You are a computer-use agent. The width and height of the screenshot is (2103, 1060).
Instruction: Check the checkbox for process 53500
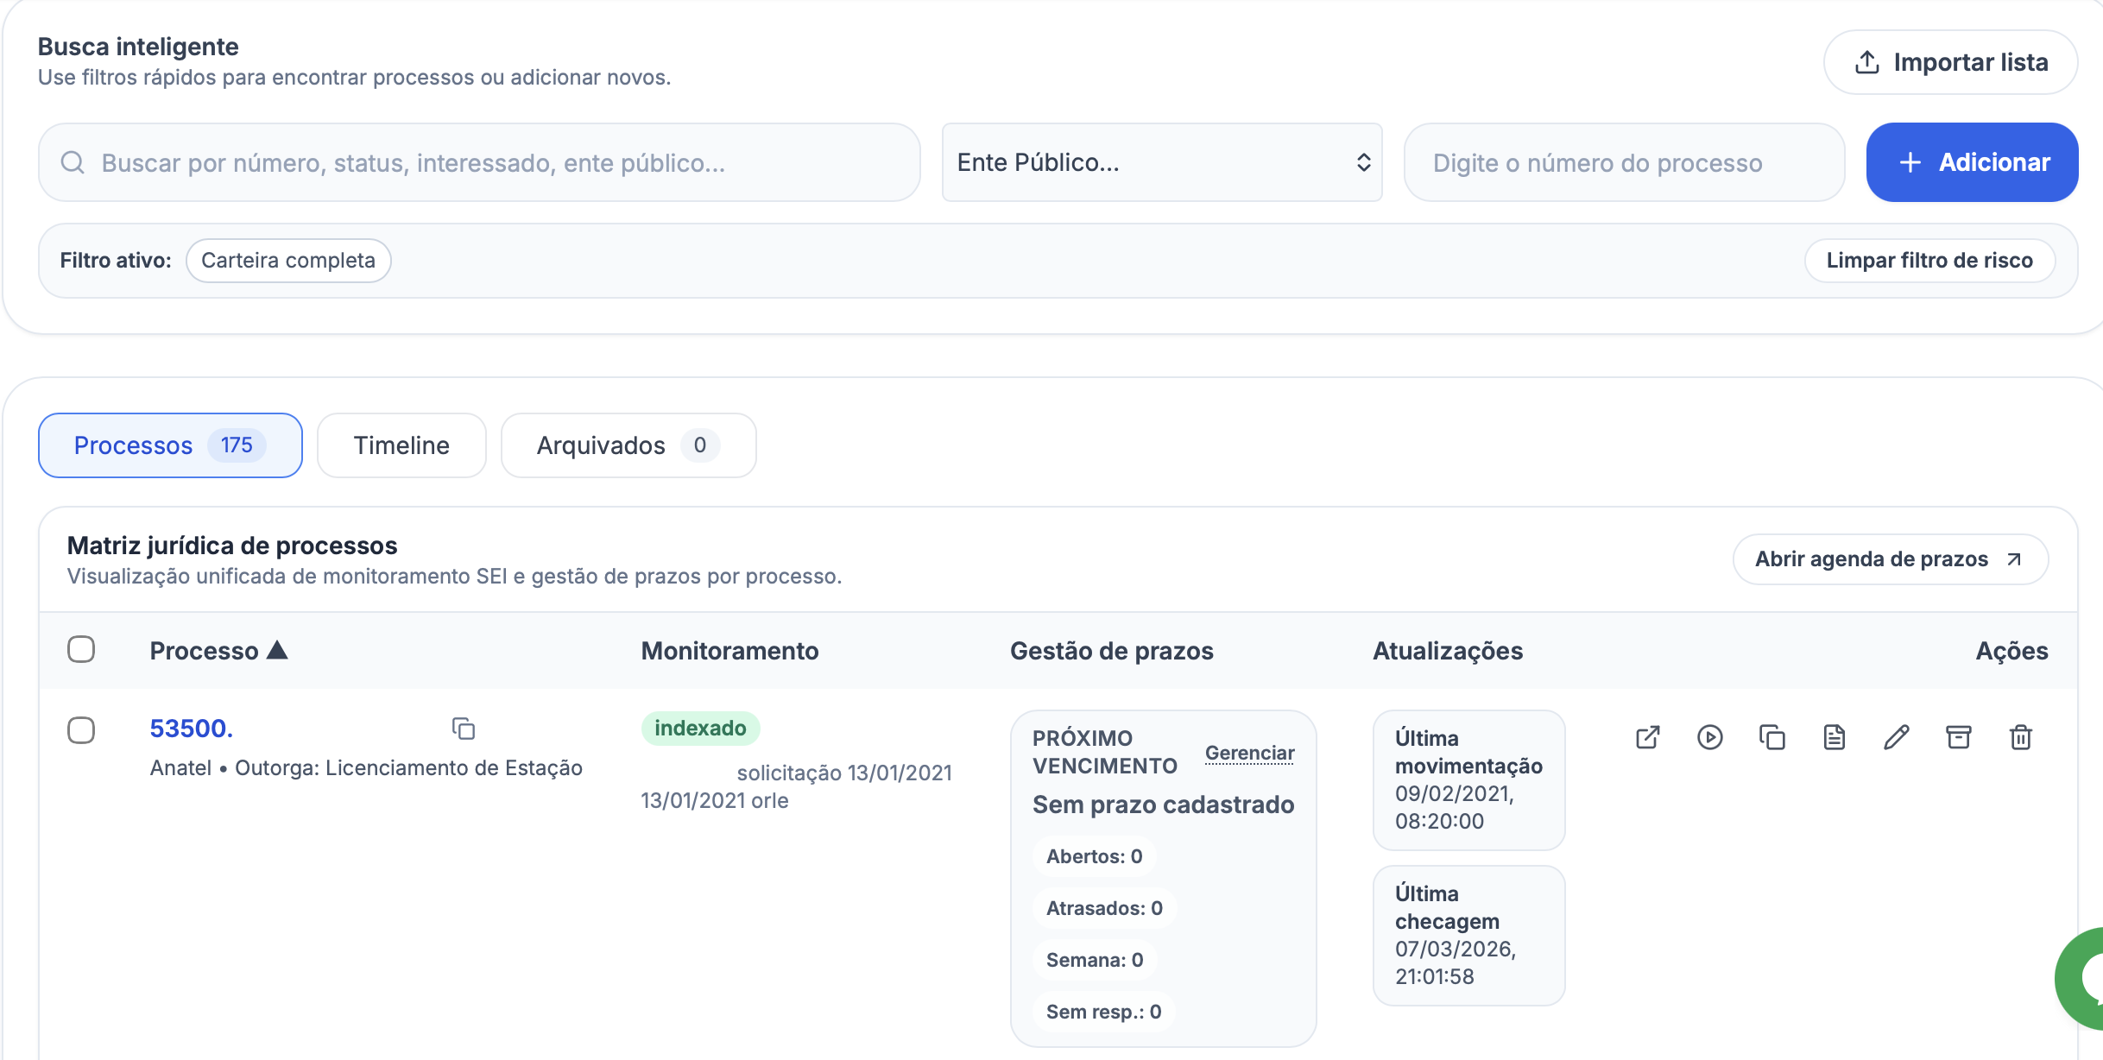pyautogui.click(x=81, y=730)
